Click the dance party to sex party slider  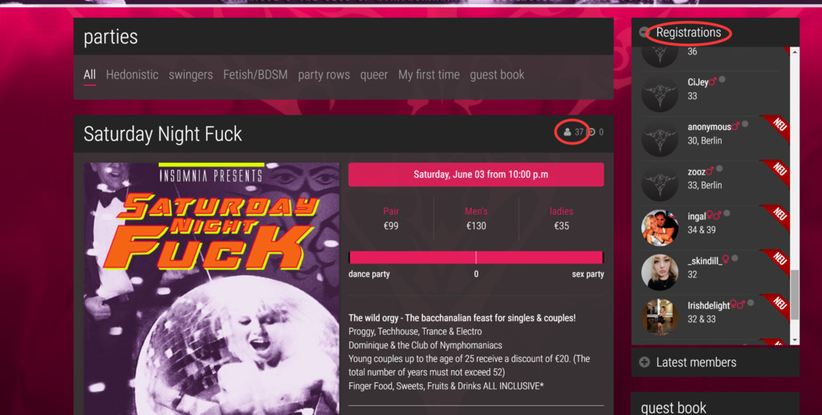pos(476,257)
